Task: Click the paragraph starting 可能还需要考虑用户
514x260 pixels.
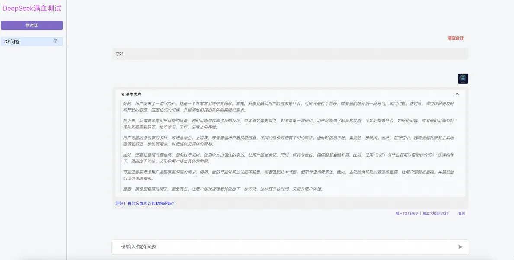Action: (x=289, y=175)
